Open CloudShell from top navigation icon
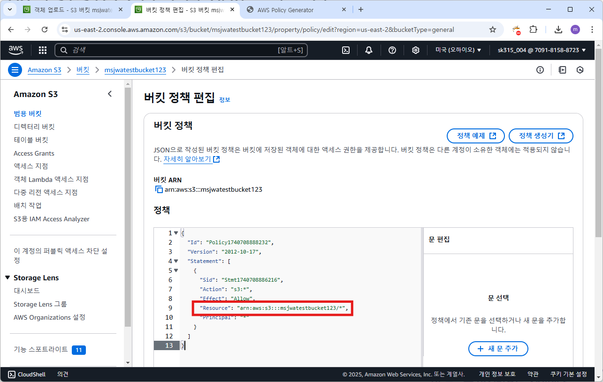The image size is (603, 382). [346, 50]
